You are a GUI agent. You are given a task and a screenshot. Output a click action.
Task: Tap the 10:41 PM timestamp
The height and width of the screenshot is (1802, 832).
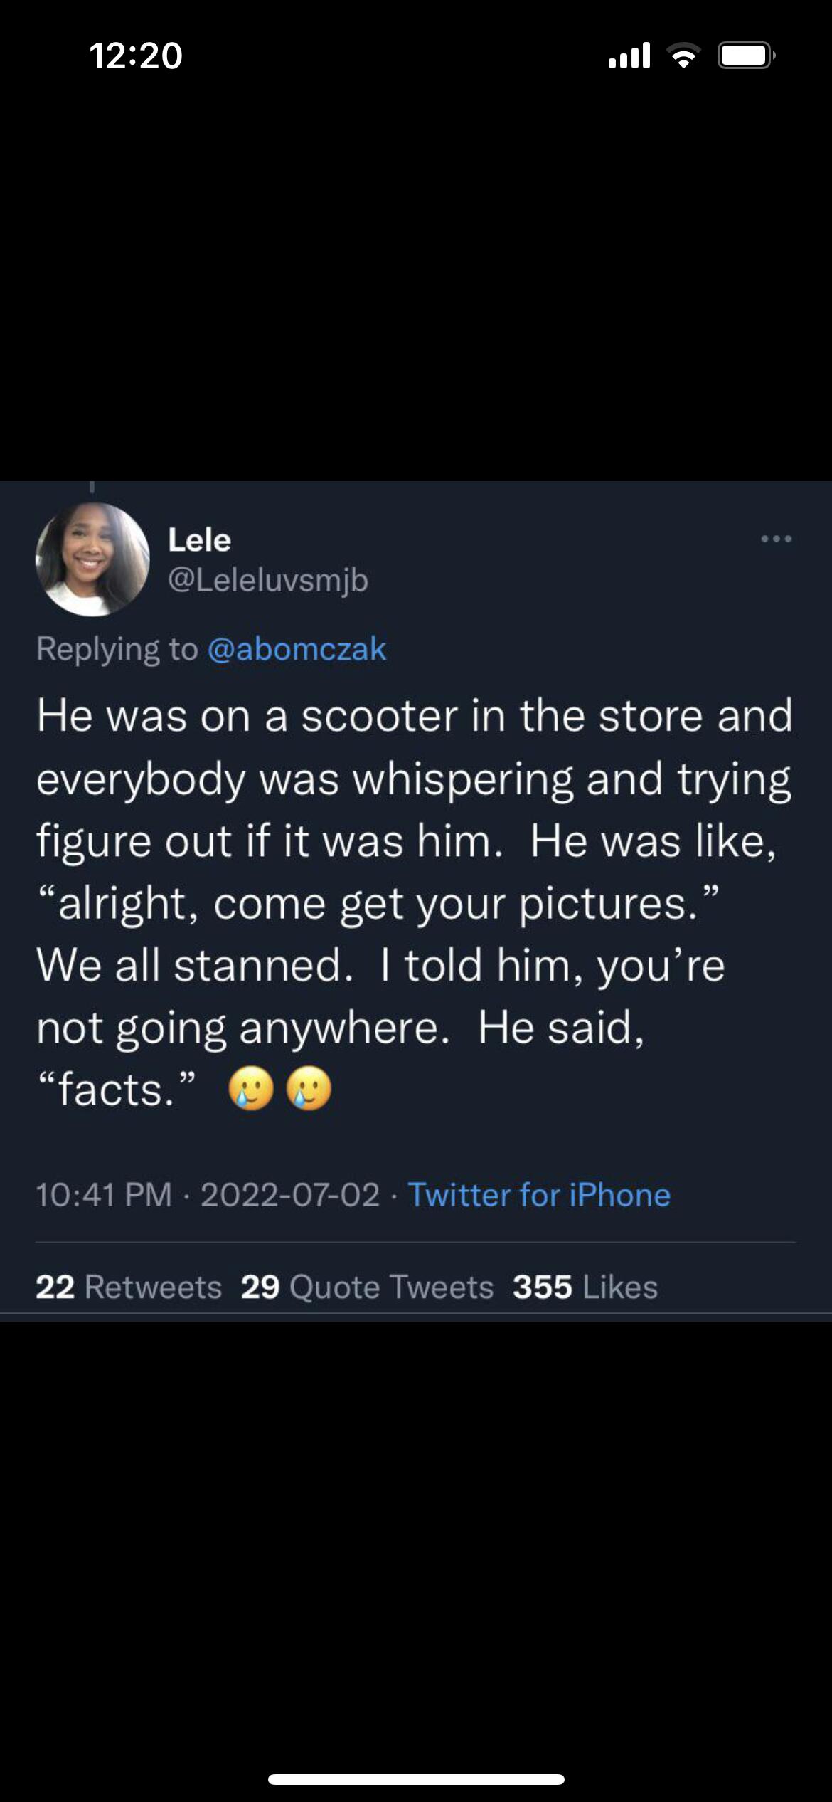pyautogui.click(x=104, y=1195)
